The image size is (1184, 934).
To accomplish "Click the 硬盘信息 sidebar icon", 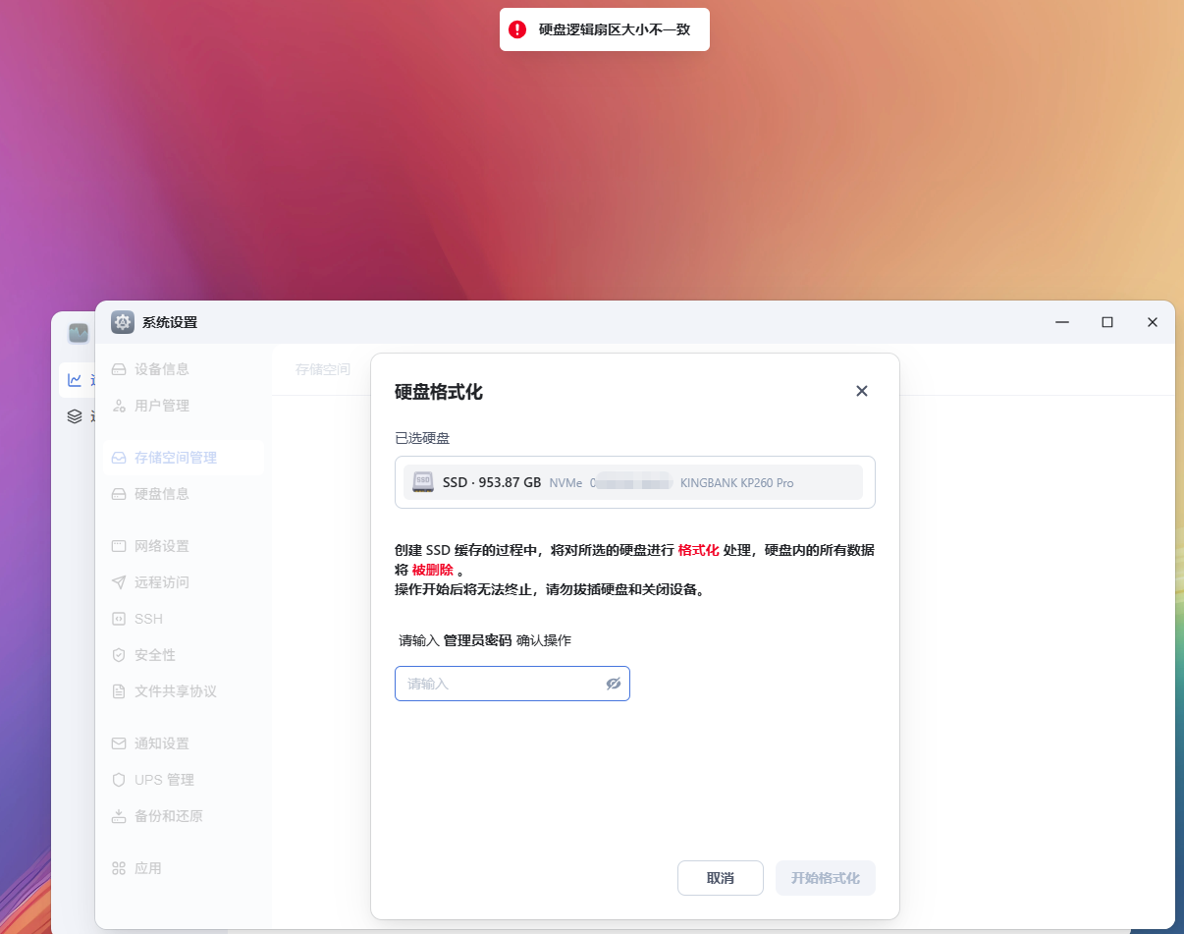I will pos(119,494).
